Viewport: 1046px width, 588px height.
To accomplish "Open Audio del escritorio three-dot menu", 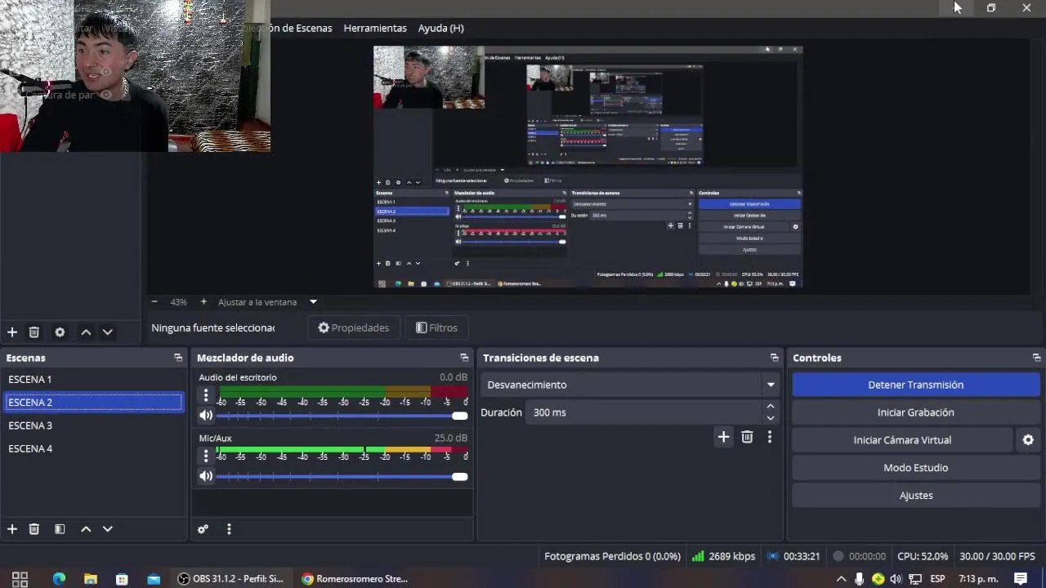I will [x=206, y=396].
